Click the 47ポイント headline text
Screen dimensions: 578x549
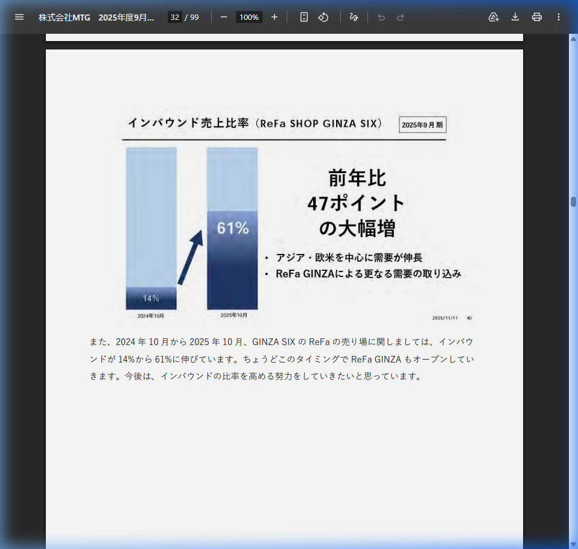click(356, 203)
